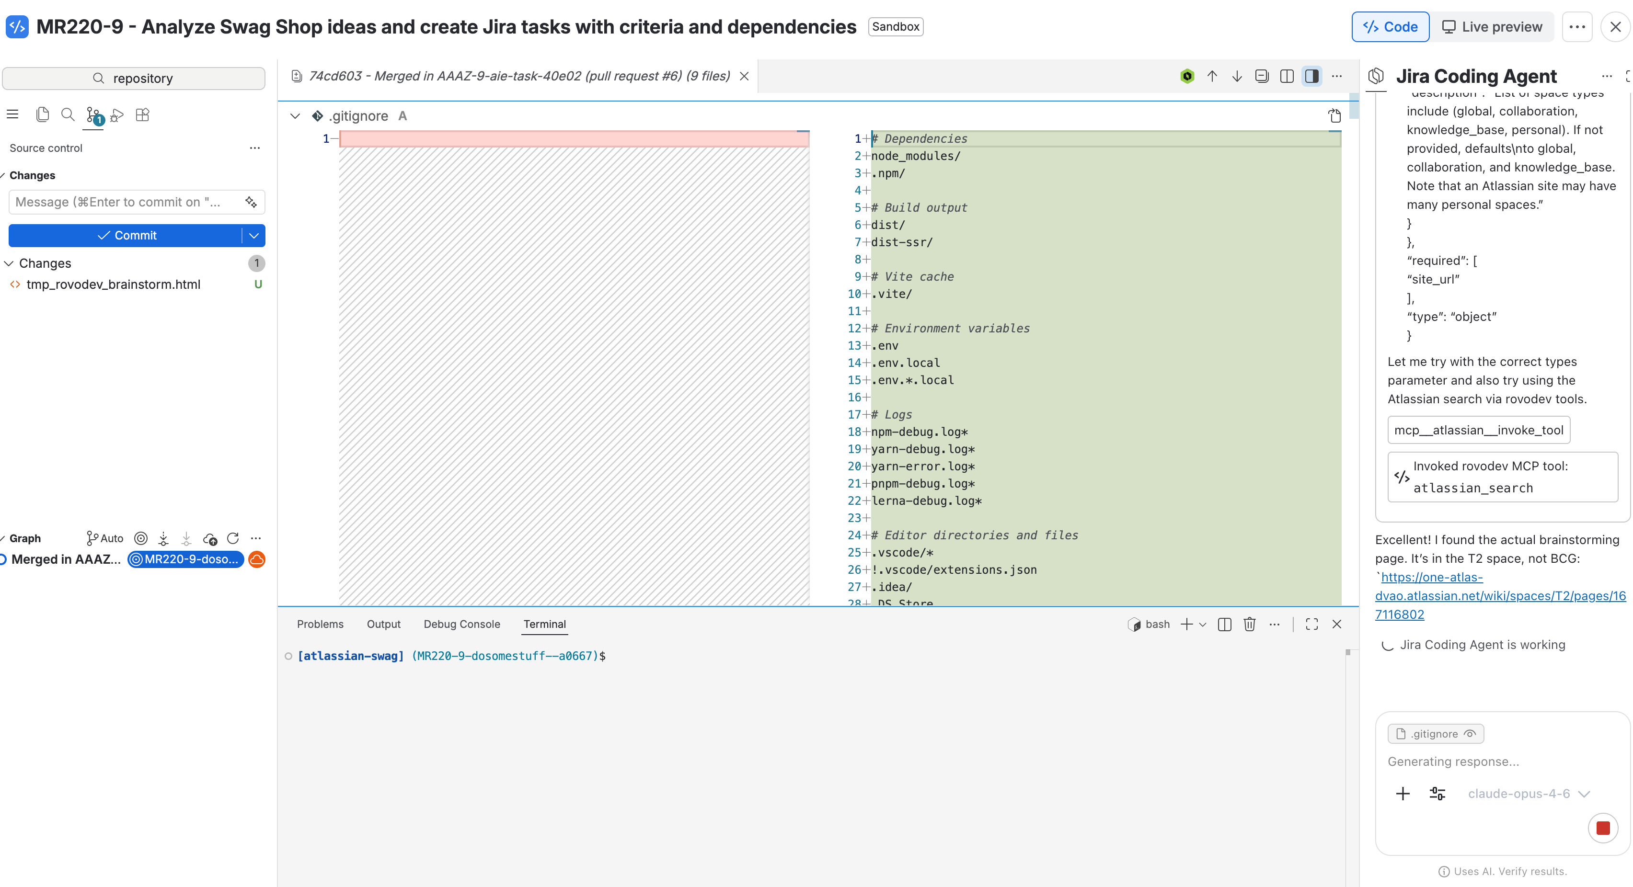The image size is (1633, 887).
Task: Add new terminal with plus icon
Action: [1187, 625]
